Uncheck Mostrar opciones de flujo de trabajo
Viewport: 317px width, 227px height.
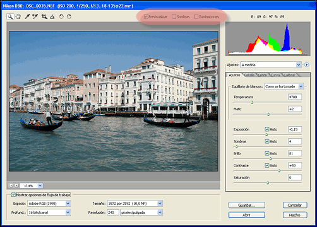pyautogui.click(x=13, y=195)
